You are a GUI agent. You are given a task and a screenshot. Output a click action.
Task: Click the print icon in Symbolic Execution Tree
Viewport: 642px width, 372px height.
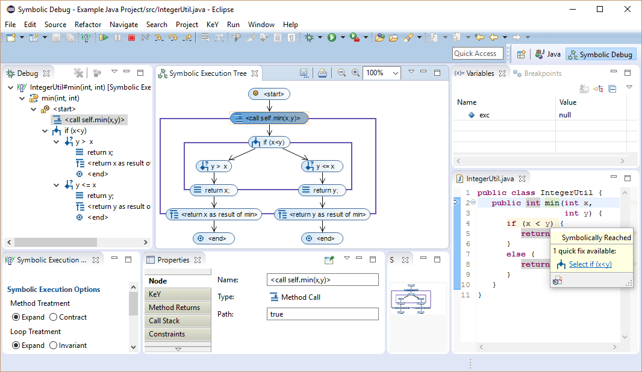pyautogui.click(x=322, y=73)
